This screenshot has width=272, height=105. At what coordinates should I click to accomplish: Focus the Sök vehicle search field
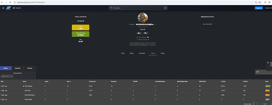(264, 72)
